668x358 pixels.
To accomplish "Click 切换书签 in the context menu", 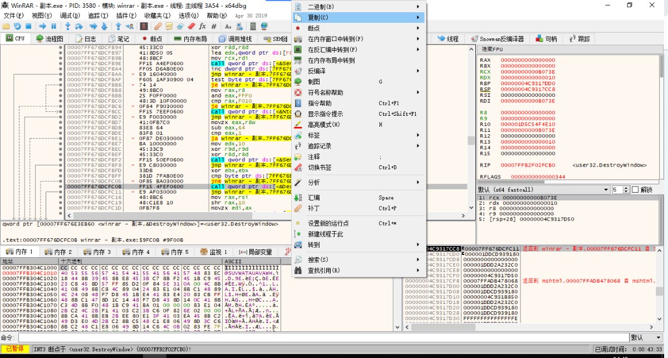I will point(359,168).
